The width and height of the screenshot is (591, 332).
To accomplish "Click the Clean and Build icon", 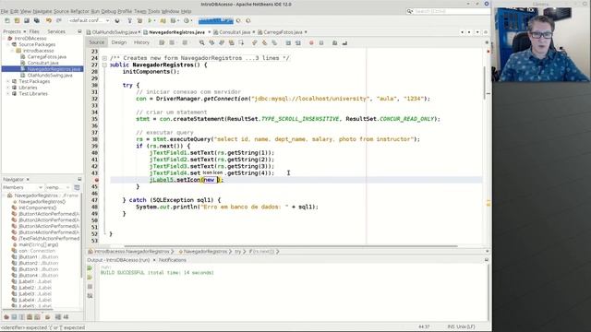I will pyautogui.click(x=139, y=20).
